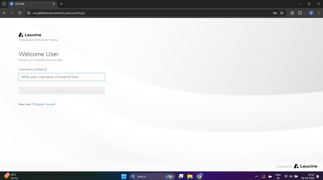
Task: Open File Explorer from the taskbar
Action: coord(190,176)
